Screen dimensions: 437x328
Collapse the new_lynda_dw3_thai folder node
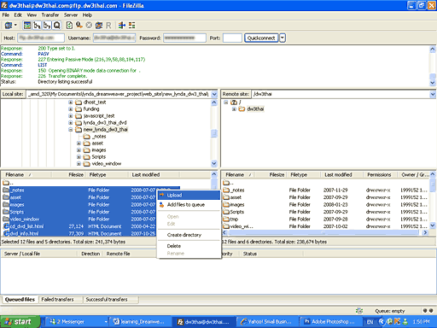[x=70, y=130]
